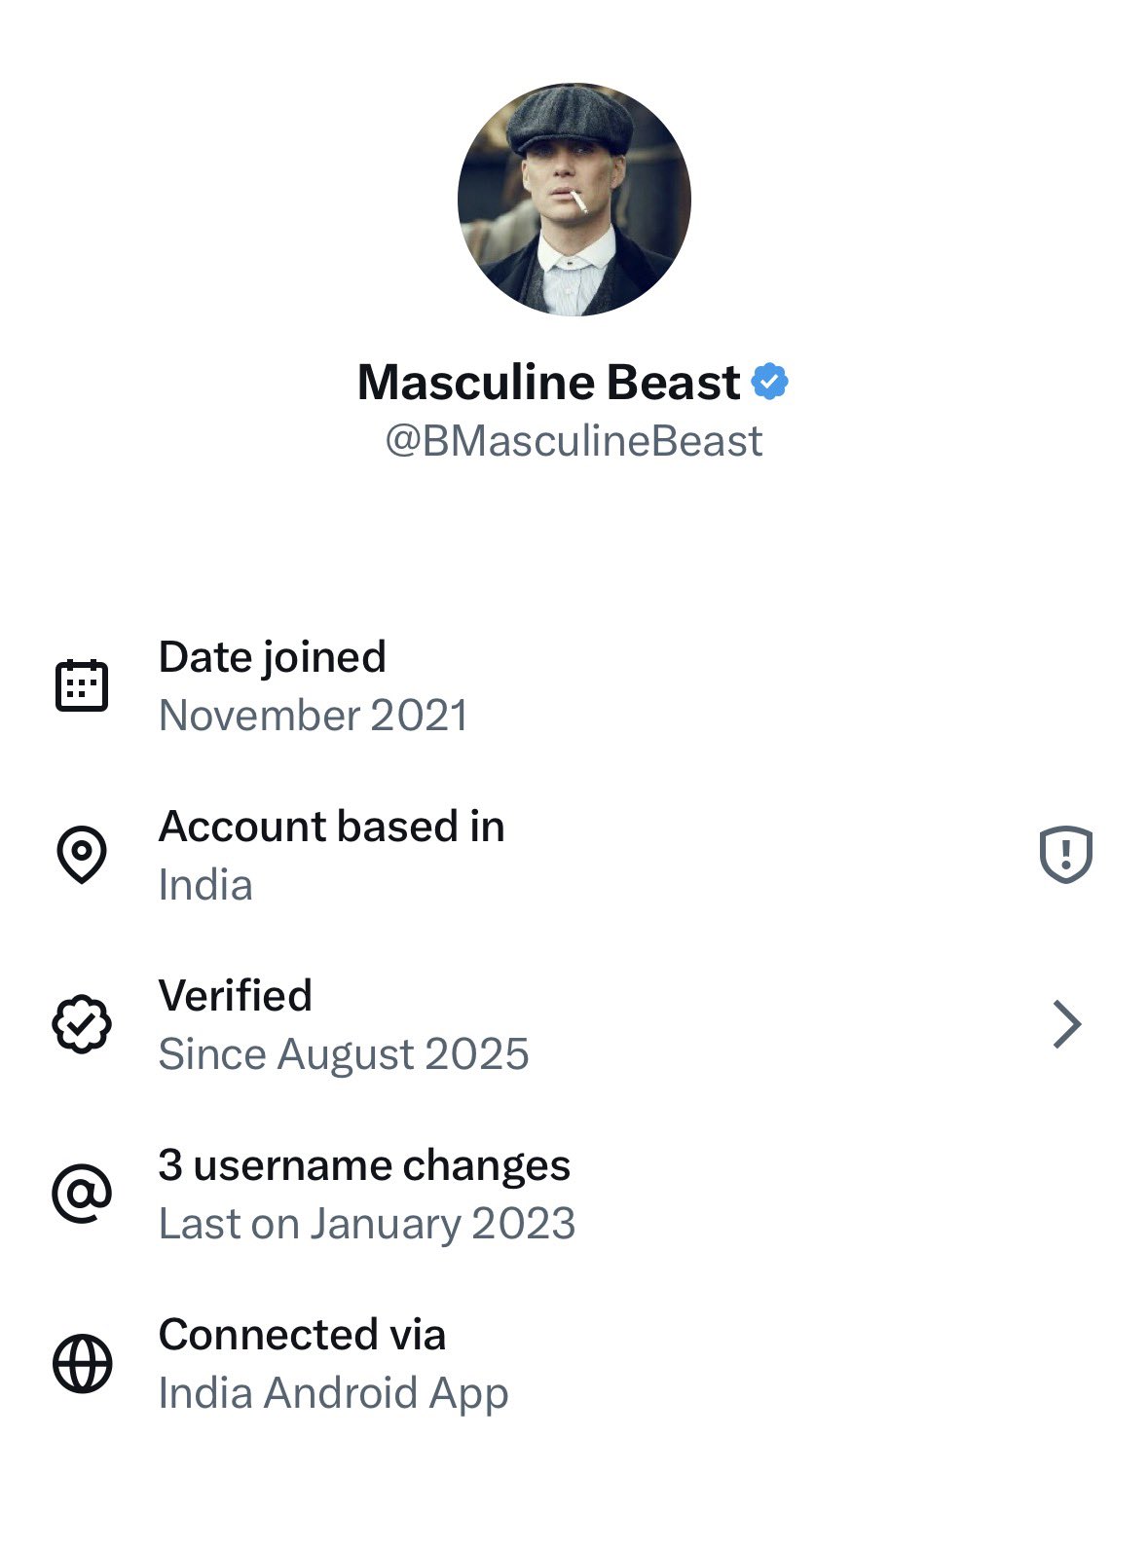The width and height of the screenshot is (1148, 1547).
Task: Click the Masculine Beast display name
Action: tap(548, 382)
